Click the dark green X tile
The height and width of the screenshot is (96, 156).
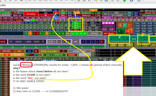click(x=120, y=31)
